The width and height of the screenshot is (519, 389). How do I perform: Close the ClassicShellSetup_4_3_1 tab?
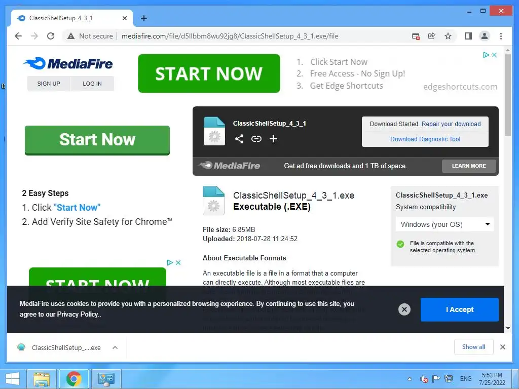[x=125, y=18]
